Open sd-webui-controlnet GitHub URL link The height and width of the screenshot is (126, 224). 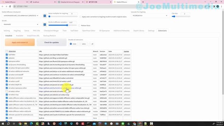56,78
